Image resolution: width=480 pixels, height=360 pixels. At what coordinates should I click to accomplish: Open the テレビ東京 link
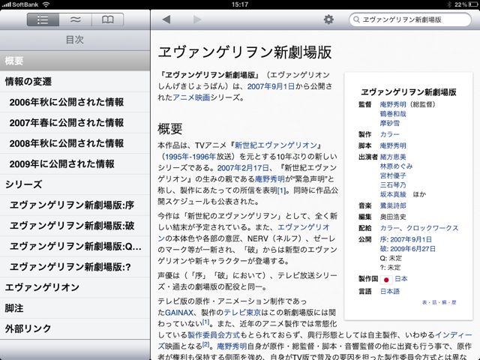coord(242,313)
